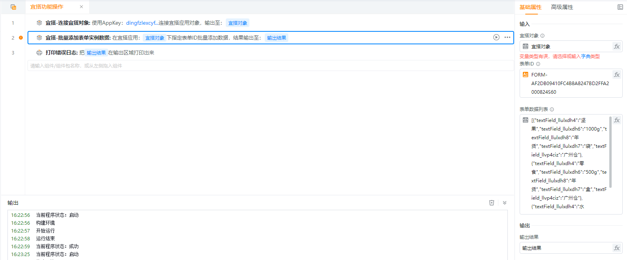This screenshot has width=627, height=260.
Task: Click the fx icon for 表单ID field
Action: (x=616, y=75)
